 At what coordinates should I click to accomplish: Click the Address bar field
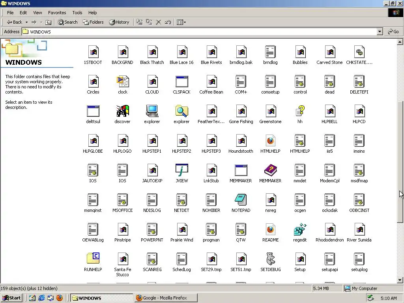pos(199,32)
